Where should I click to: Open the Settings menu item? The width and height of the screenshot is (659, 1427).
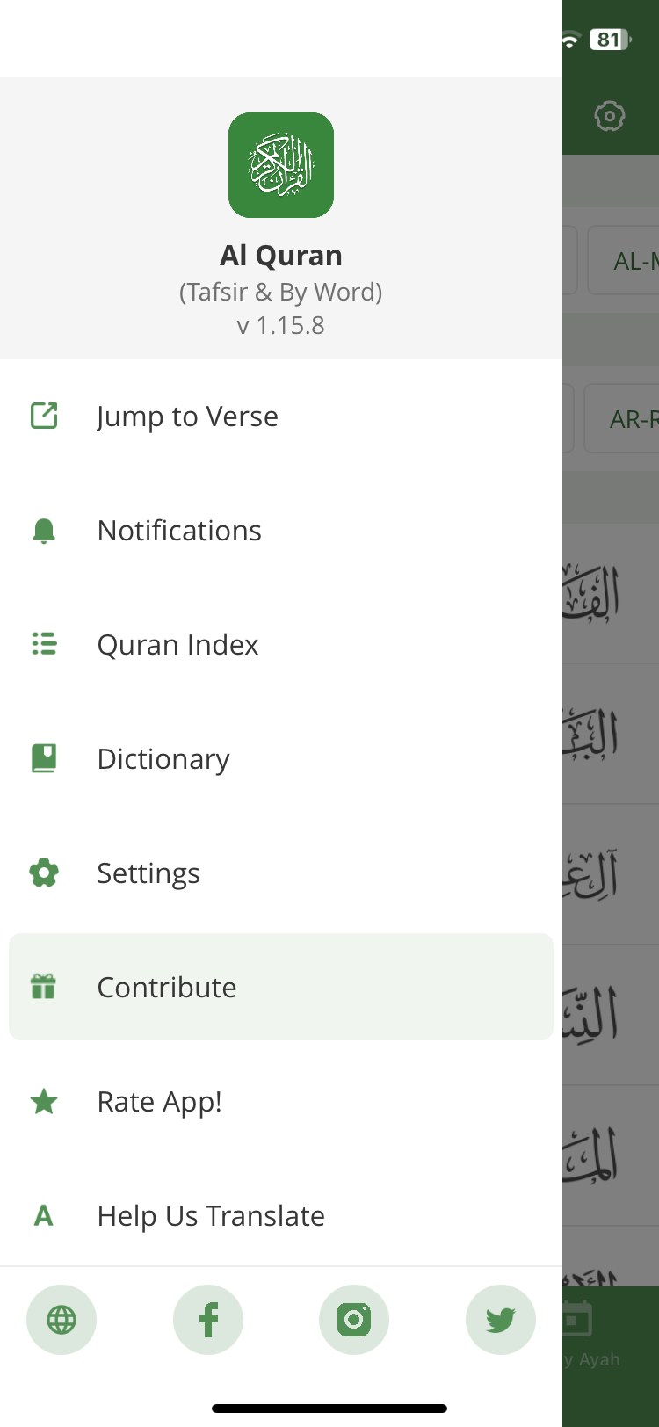tap(281, 873)
